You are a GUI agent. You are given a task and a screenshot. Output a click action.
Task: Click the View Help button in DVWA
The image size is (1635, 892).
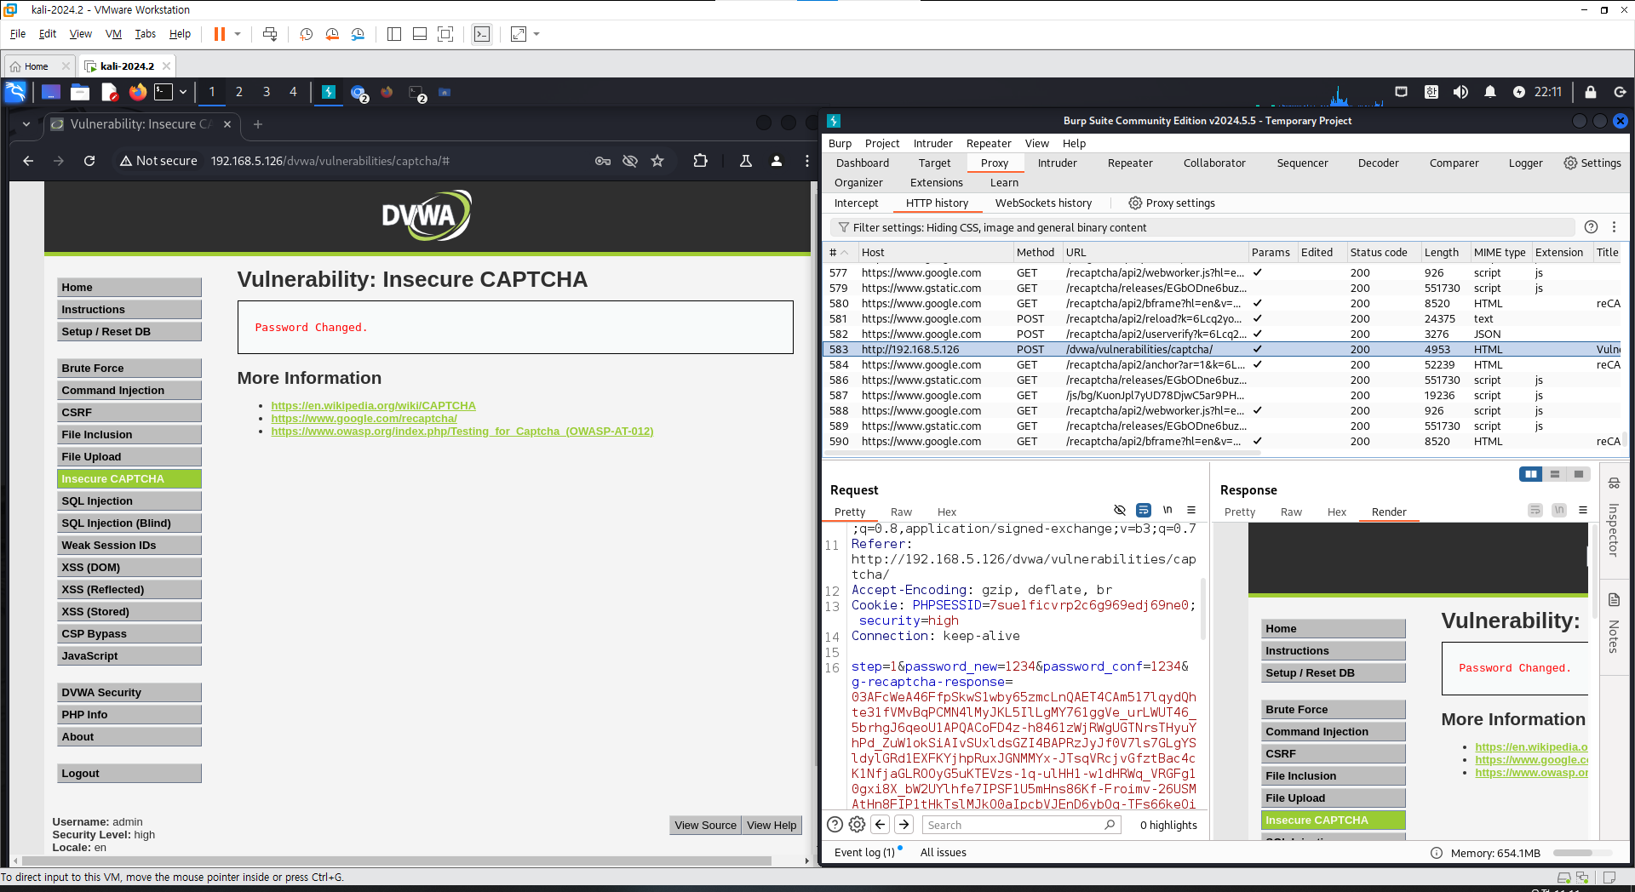[x=772, y=825]
